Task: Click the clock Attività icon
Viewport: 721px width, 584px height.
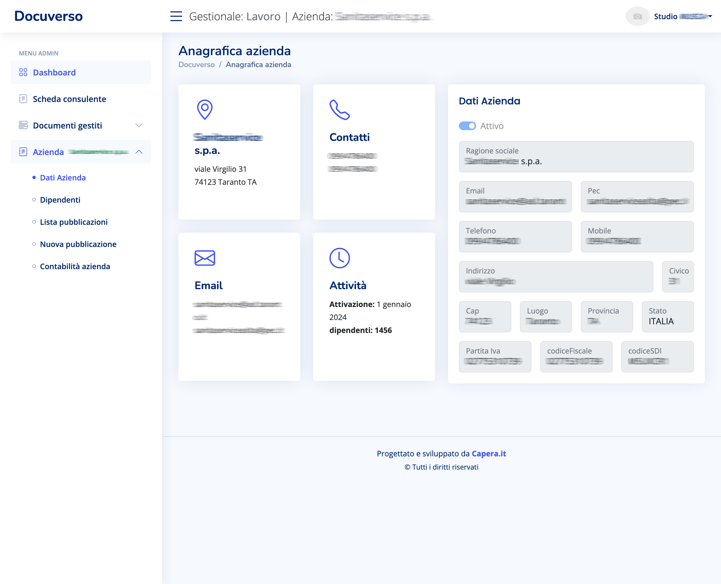Action: [339, 258]
